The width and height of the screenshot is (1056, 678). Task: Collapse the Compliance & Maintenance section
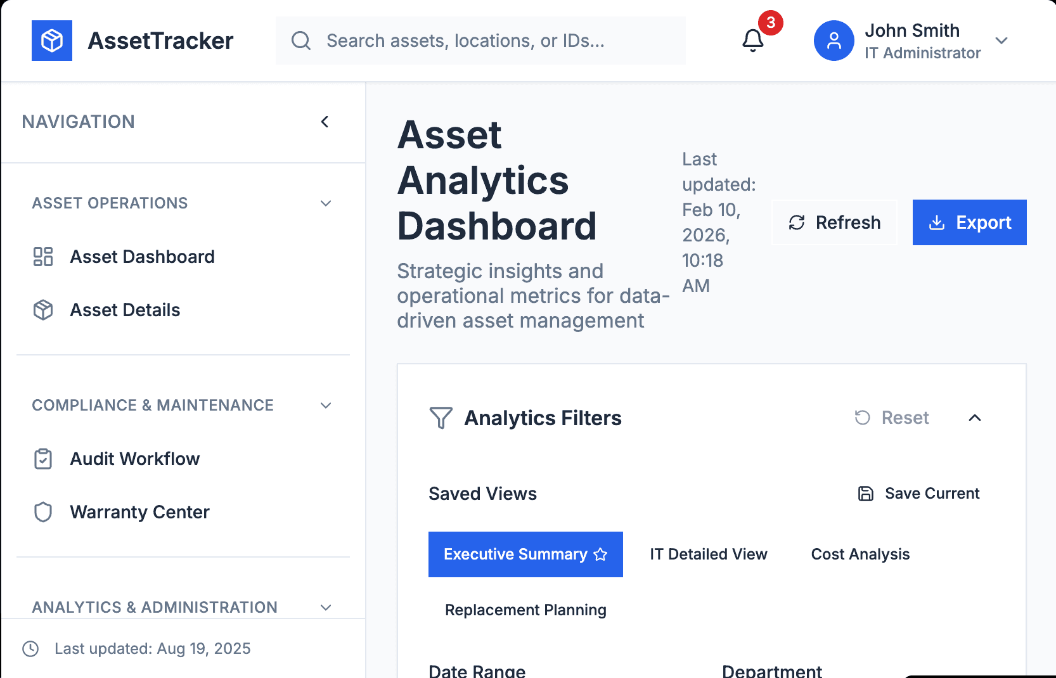326,406
